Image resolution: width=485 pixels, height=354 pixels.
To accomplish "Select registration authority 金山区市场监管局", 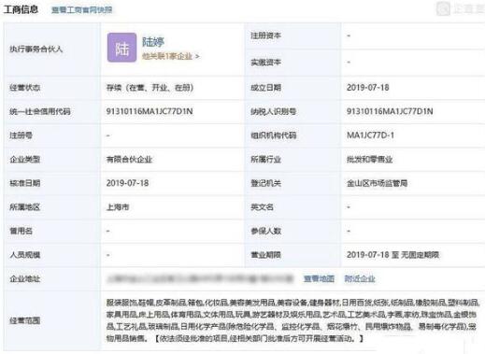I will pos(378,183).
